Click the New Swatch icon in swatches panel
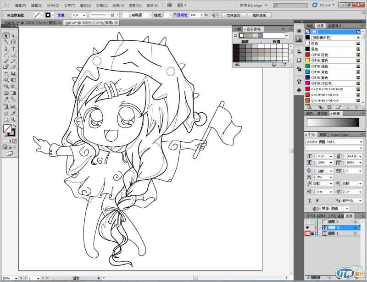This screenshot has height=282, width=367. 347,107
